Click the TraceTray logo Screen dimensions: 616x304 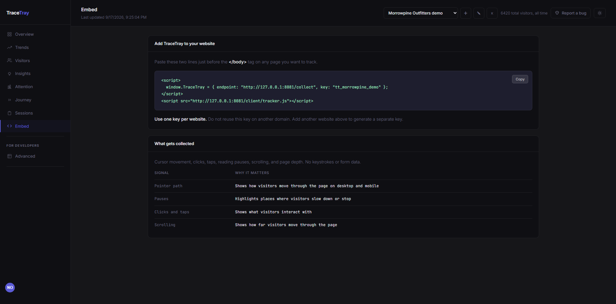(18, 13)
